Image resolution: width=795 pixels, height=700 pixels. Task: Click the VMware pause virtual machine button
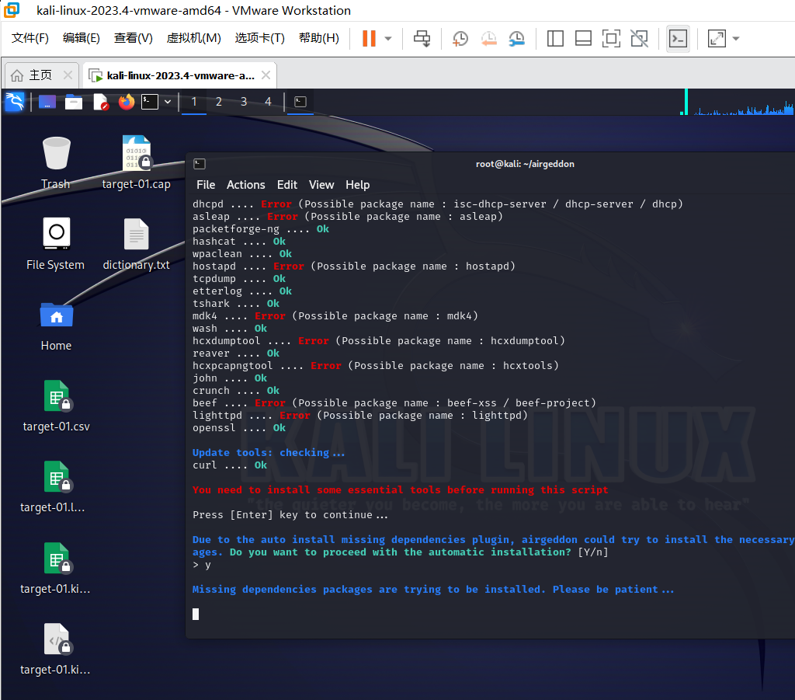(x=369, y=38)
